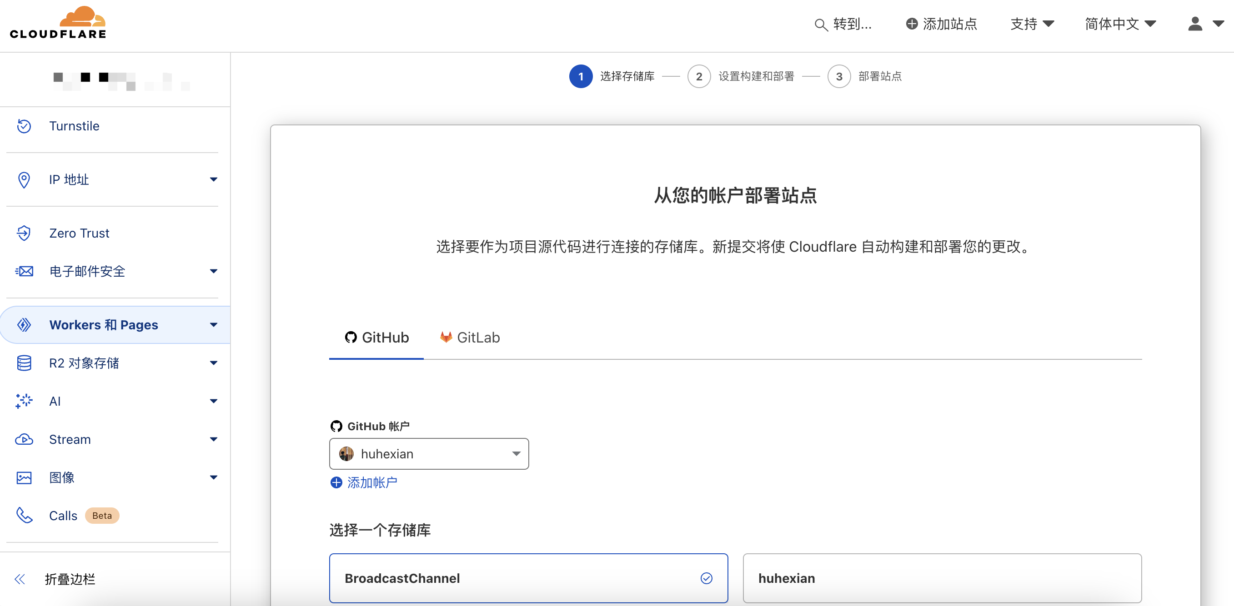Click the Images picture icon
Screen dimensions: 1234x606
coord(24,478)
